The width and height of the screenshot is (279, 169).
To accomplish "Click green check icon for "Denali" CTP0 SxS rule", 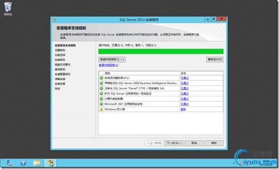I will (101, 88).
